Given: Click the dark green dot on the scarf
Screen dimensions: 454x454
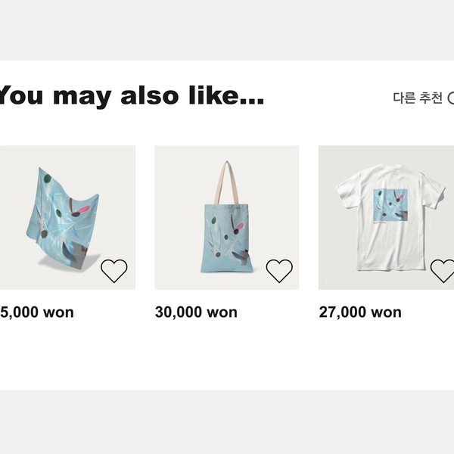Looking at the screenshot, I should click(x=48, y=179).
